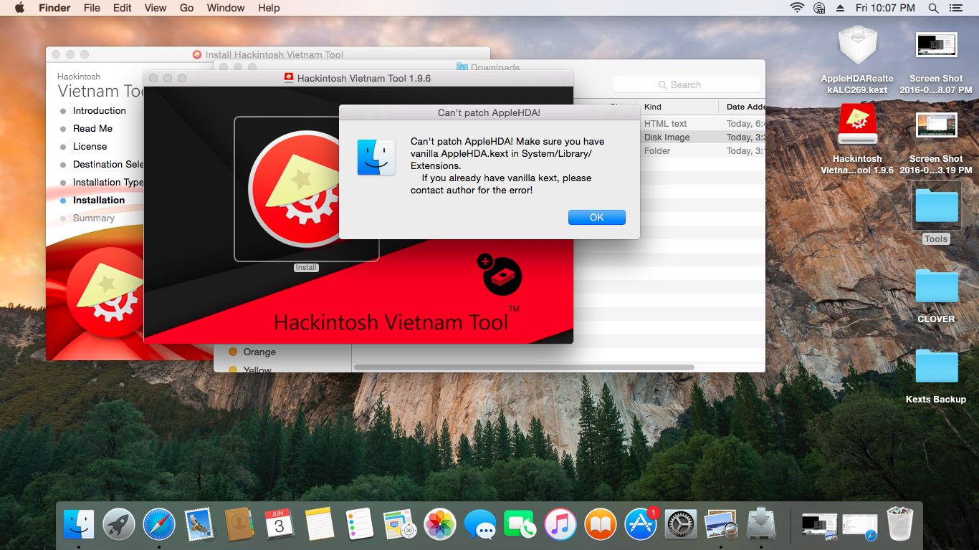Open iTunes from the Dock

point(560,524)
